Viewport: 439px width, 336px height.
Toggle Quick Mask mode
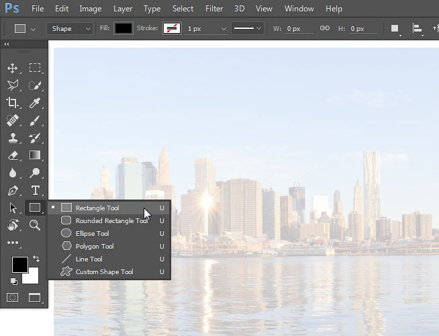pos(12,297)
